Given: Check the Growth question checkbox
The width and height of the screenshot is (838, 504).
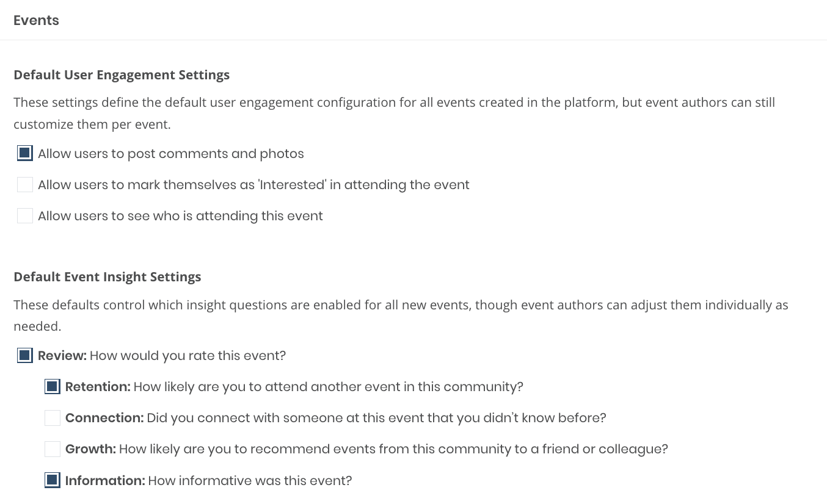Looking at the screenshot, I should pyautogui.click(x=53, y=449).
